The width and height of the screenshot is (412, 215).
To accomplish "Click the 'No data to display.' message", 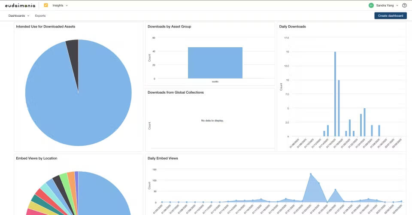I will pos(212,121).
